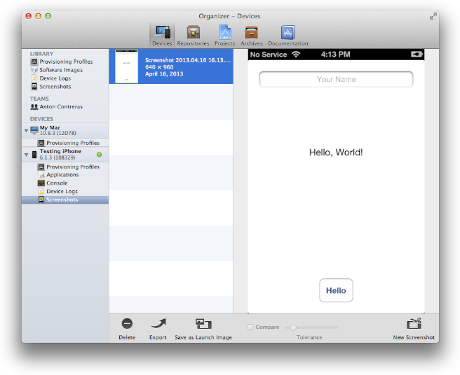Switch to Projects in the toolbar
Image resolution: width=460 pixels, height=375 pixels.
[224, 34]
